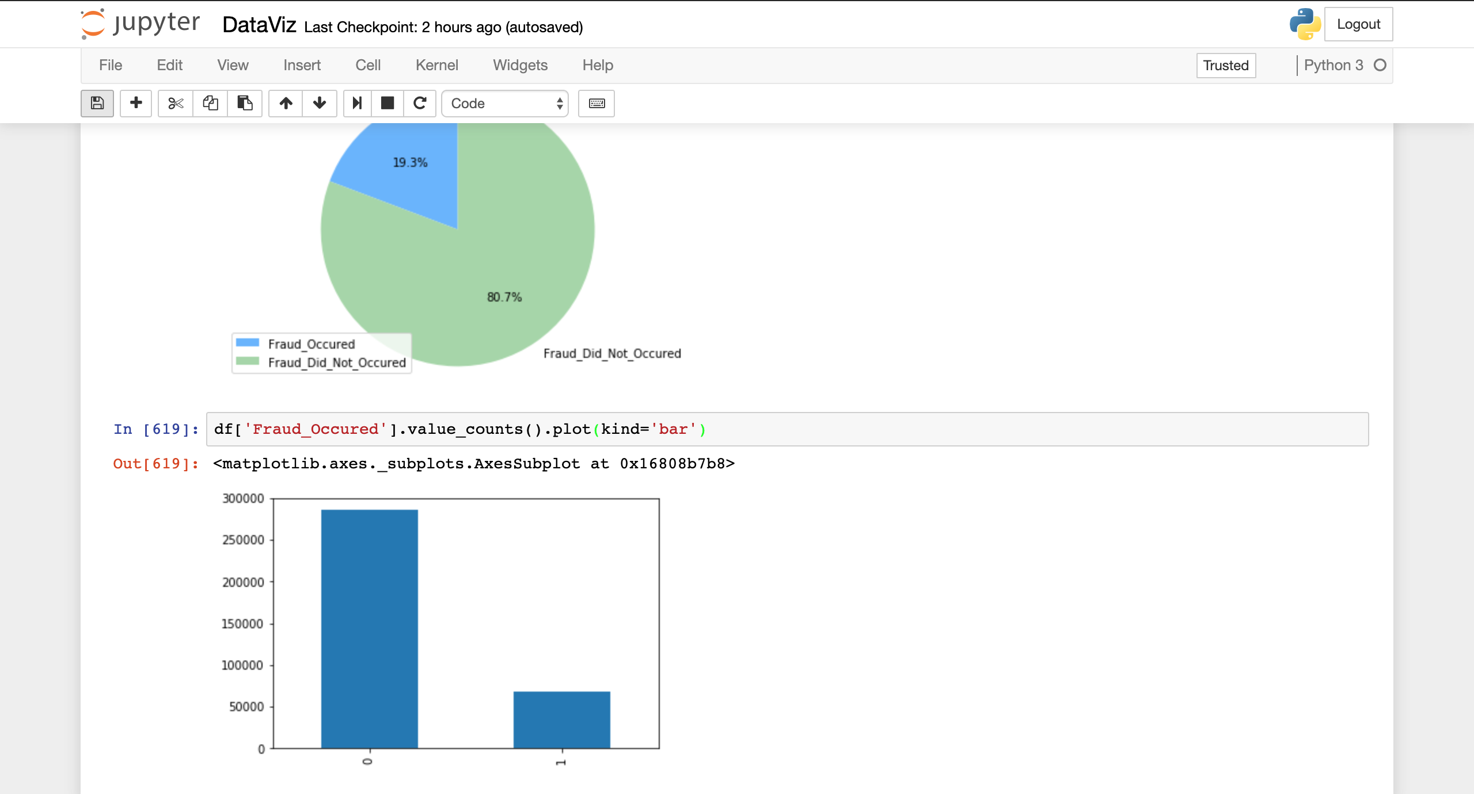Open the Code cell type dropdown
This screenshot has width=1474, height=794.
[505, 103]
